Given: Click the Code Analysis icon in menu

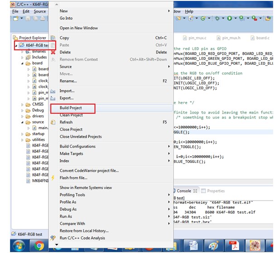Looking at the screenshot, I should [x=53, y=238].
